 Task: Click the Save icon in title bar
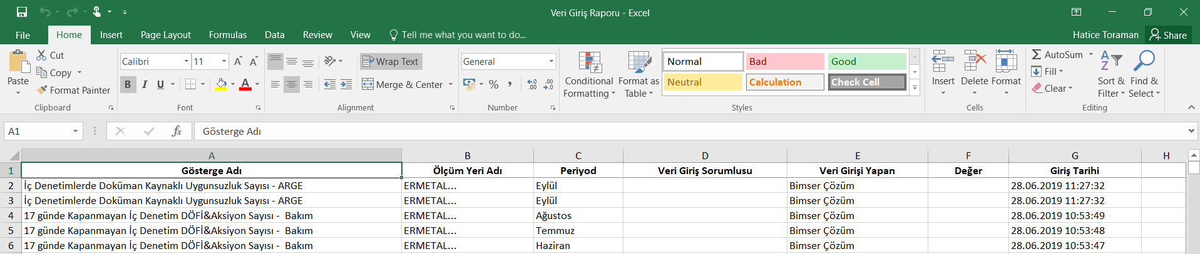click(22, 12)
